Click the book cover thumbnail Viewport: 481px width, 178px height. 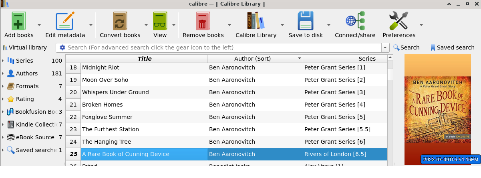(437, 108)
